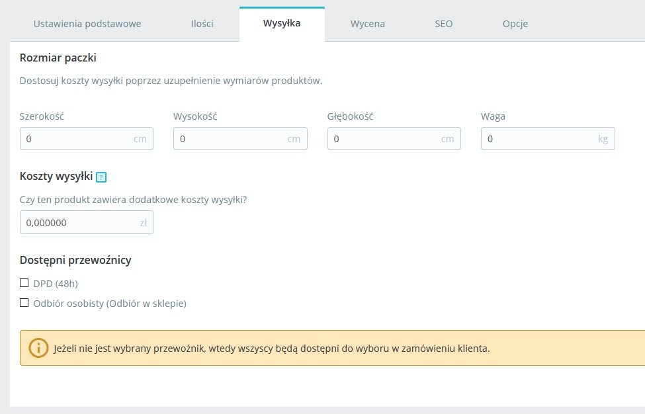Tick the Odbiór osobisty carrier checkbox
Viewport: 645px width, 414px height.
[x=24, y=303]
